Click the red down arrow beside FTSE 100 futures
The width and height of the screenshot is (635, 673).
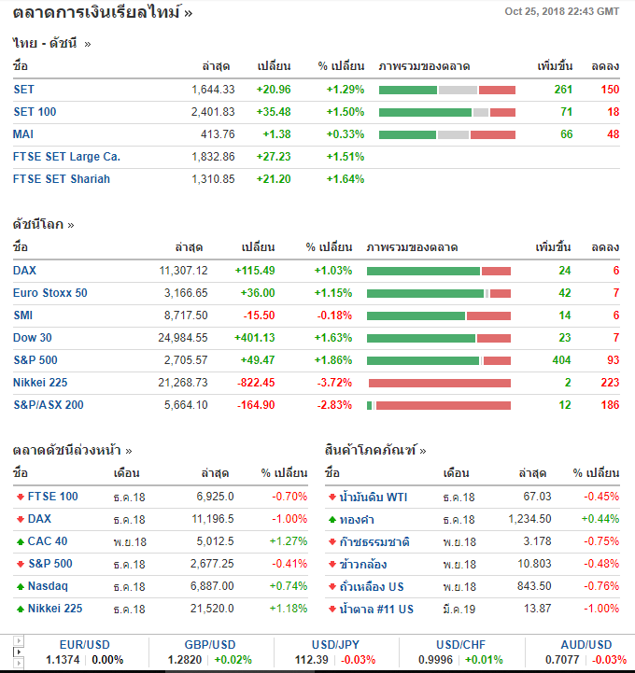pos(20,497)
